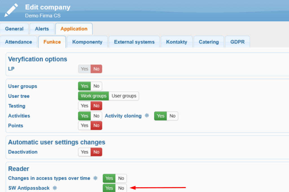The image size is (289, 192).
Task: Disable User groups by selecting No
Action: 97,86
